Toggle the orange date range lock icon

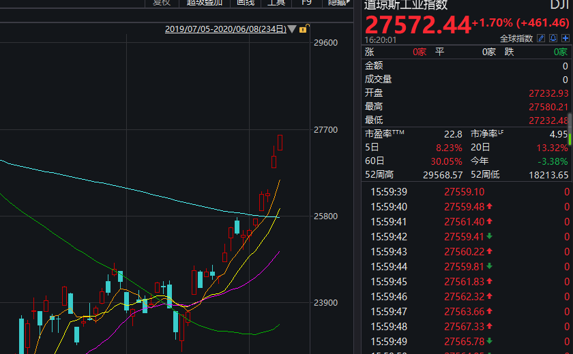point(304,29)
